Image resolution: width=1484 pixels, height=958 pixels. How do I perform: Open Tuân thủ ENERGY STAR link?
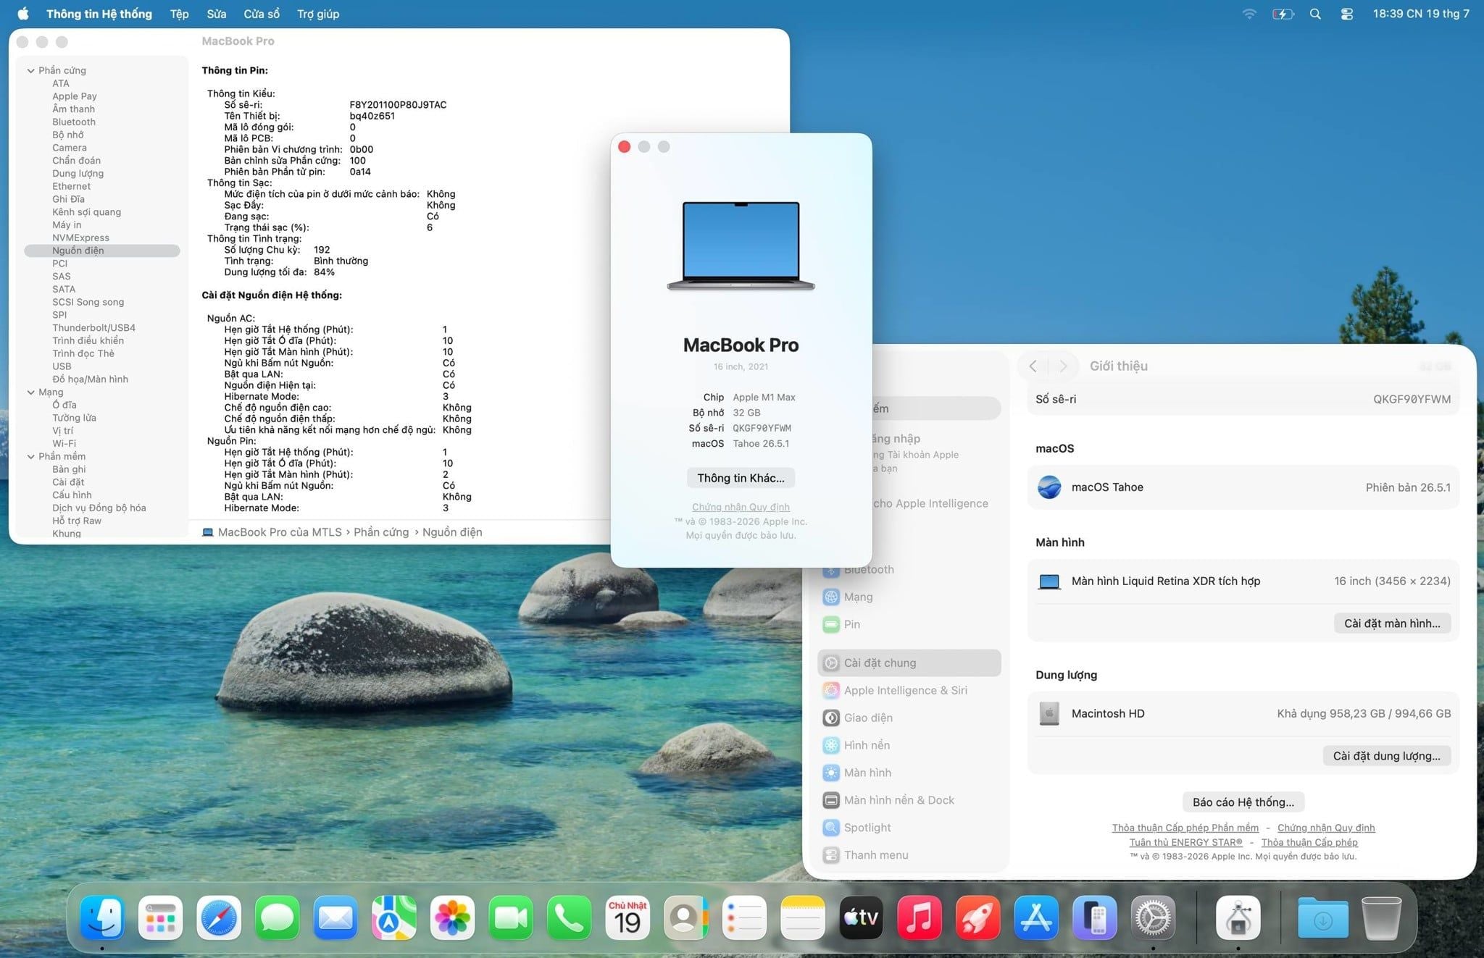1185,842
